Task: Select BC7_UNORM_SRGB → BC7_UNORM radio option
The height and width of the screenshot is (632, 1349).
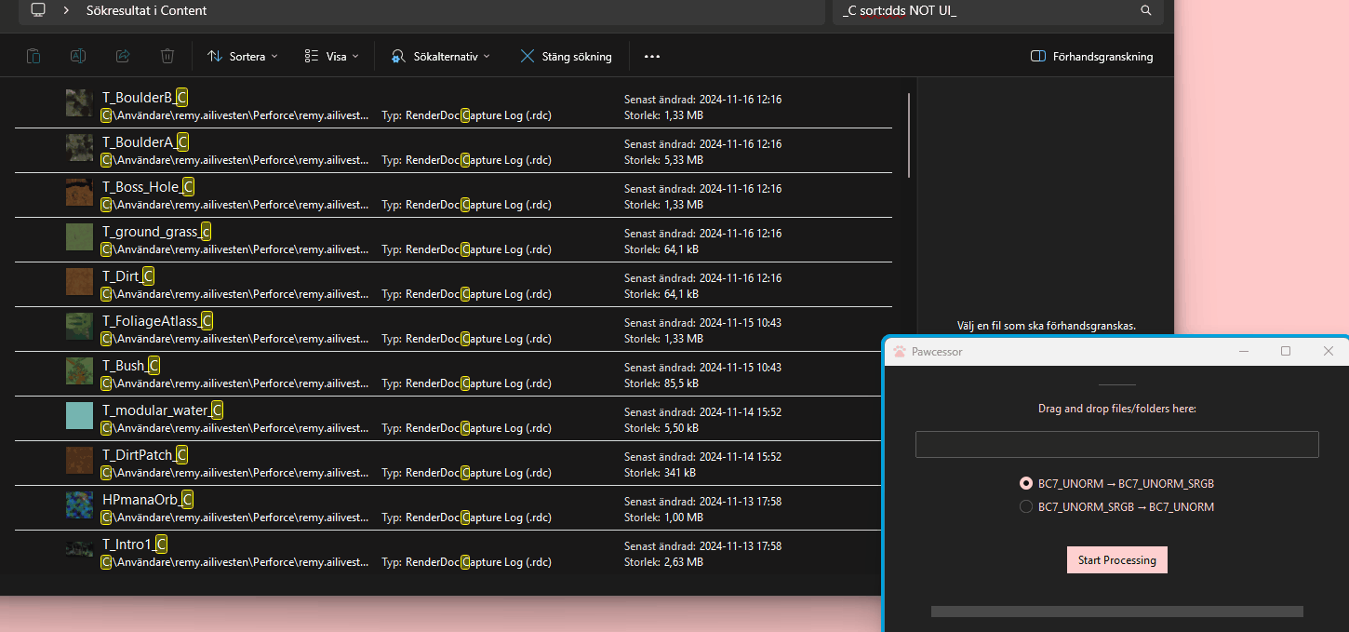Action: tap(1026, 507)
